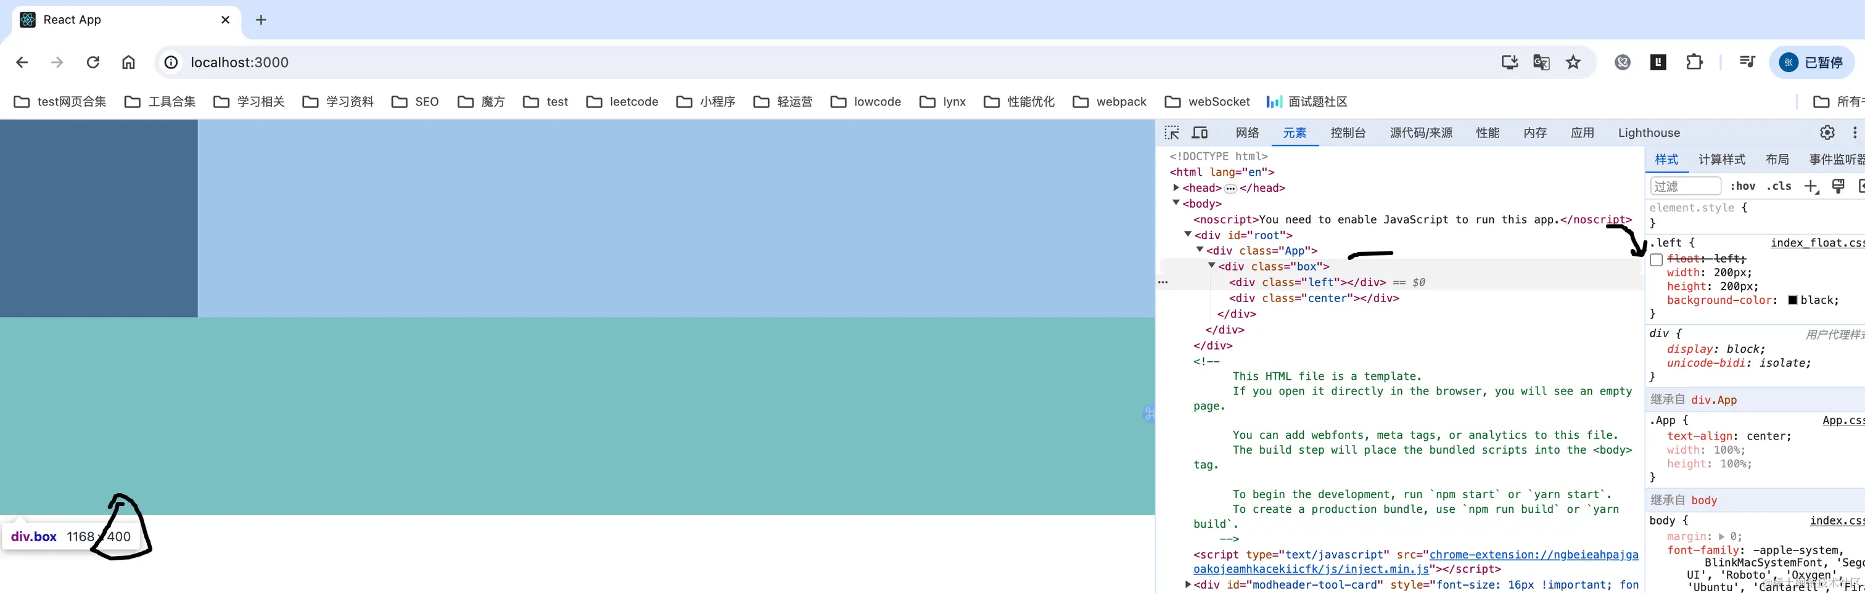Screen dimensions: 1865x593
Task: Open the 面试题社区 bookmark
Action: pyautogui.click(x=1307, y=101)
